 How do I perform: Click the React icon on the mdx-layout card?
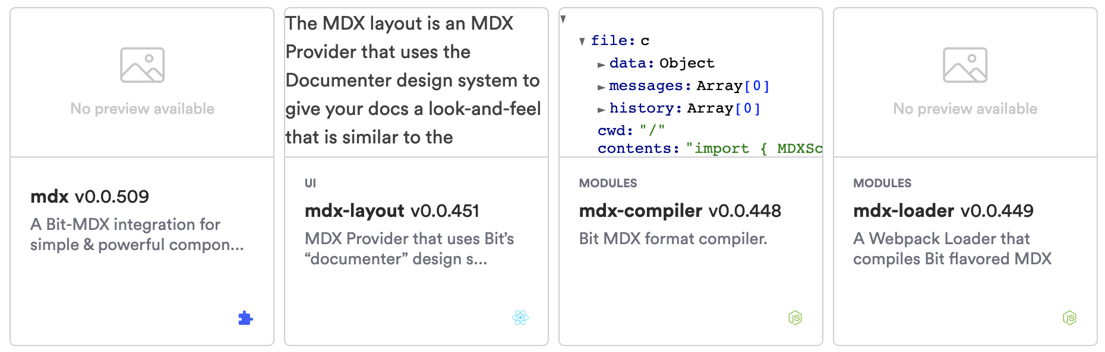520,318
